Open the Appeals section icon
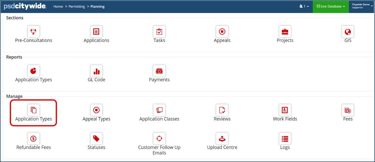 click(222, 32)
